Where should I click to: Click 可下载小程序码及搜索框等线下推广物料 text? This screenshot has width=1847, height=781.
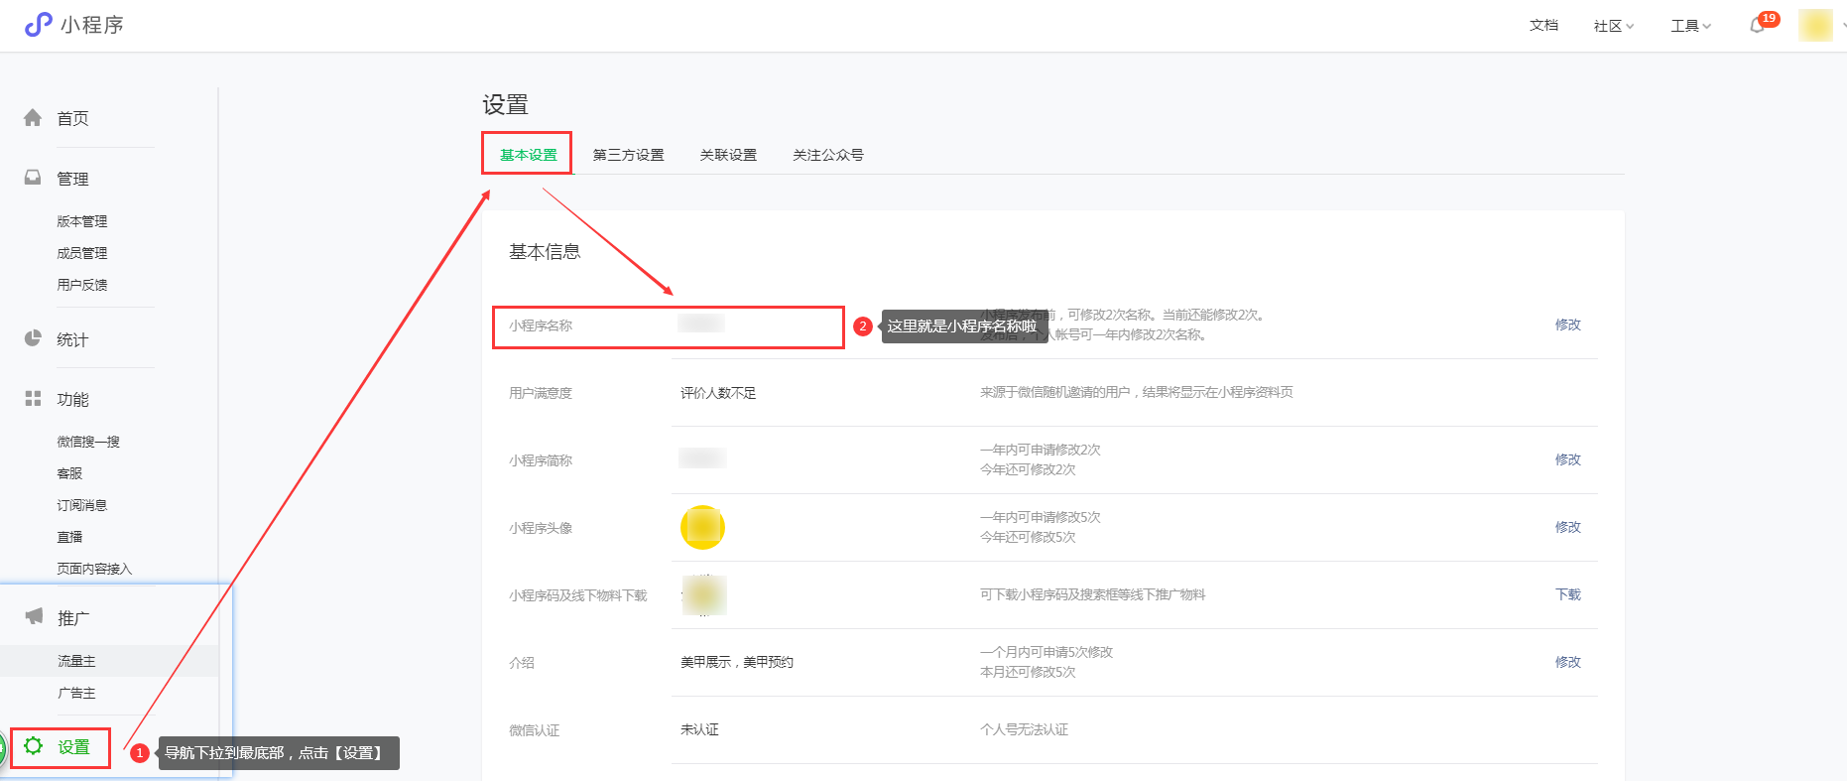click(1093, 594)
